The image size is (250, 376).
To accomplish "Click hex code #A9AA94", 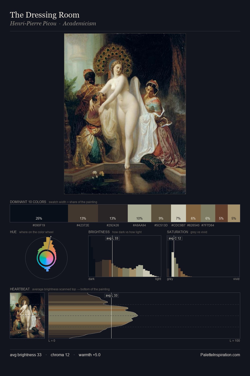I will [139, 225].
